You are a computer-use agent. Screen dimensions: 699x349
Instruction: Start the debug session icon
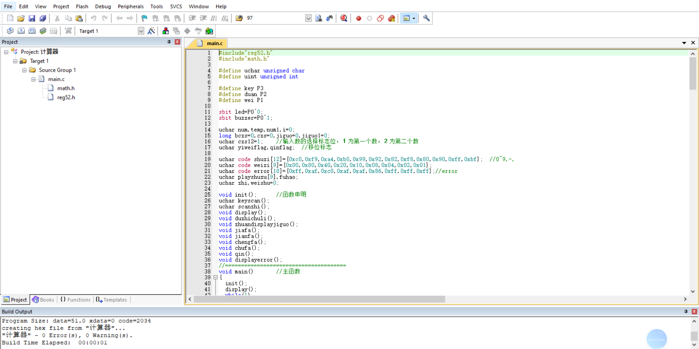tap(344, 18)
